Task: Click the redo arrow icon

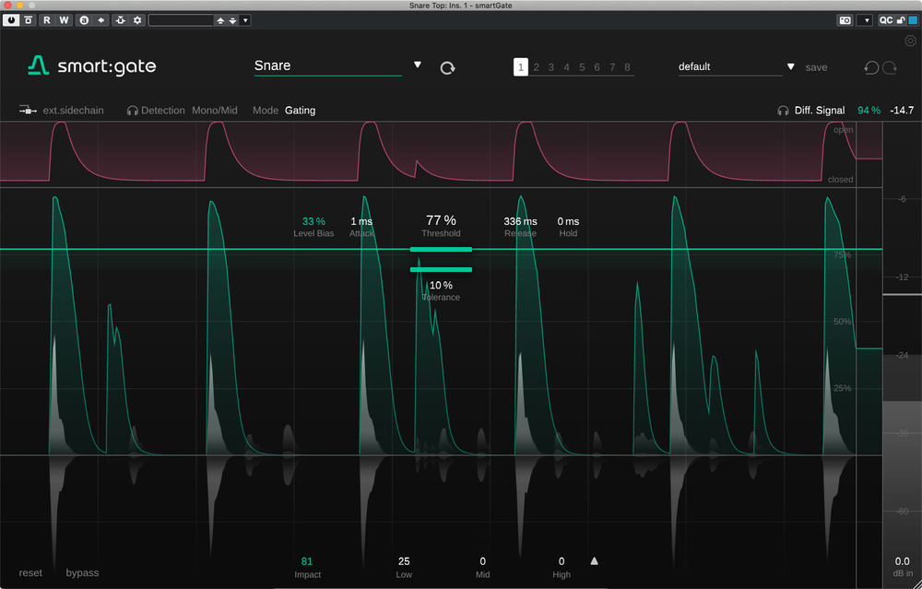Action: click(x=890, y=67)
